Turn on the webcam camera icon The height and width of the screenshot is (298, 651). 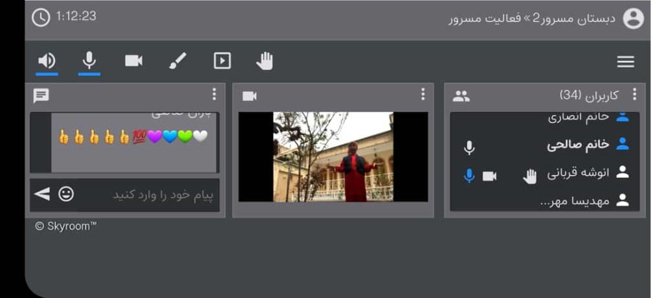click(x=134, y=61)
